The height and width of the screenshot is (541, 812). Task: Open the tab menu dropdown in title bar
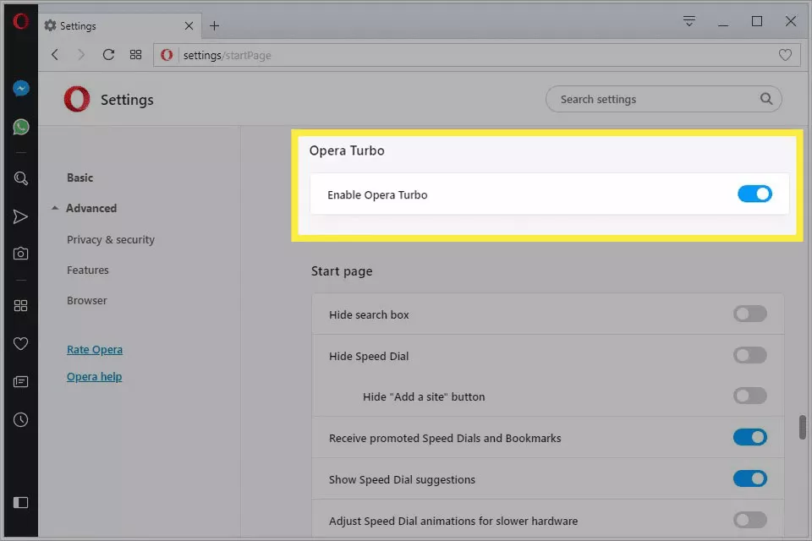click(689, 21)
